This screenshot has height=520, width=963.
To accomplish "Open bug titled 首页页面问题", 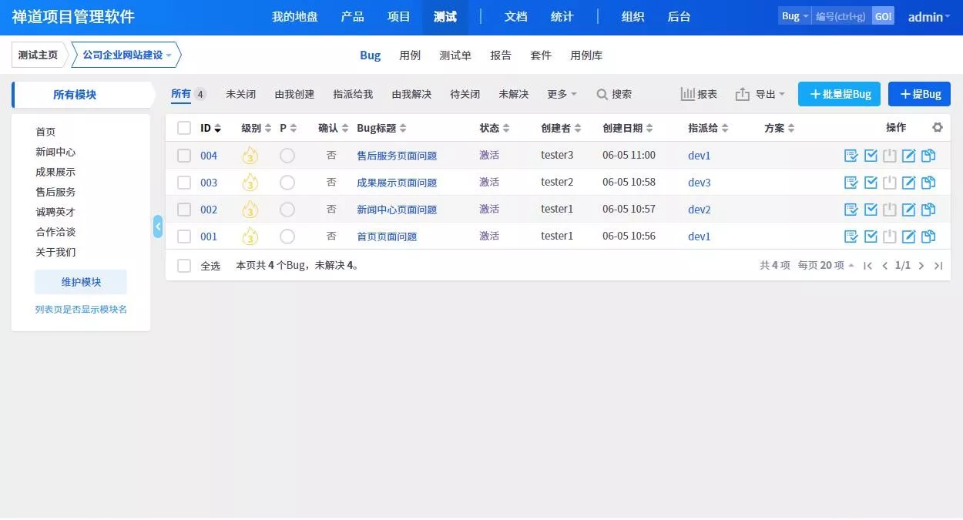I will 387,237.
